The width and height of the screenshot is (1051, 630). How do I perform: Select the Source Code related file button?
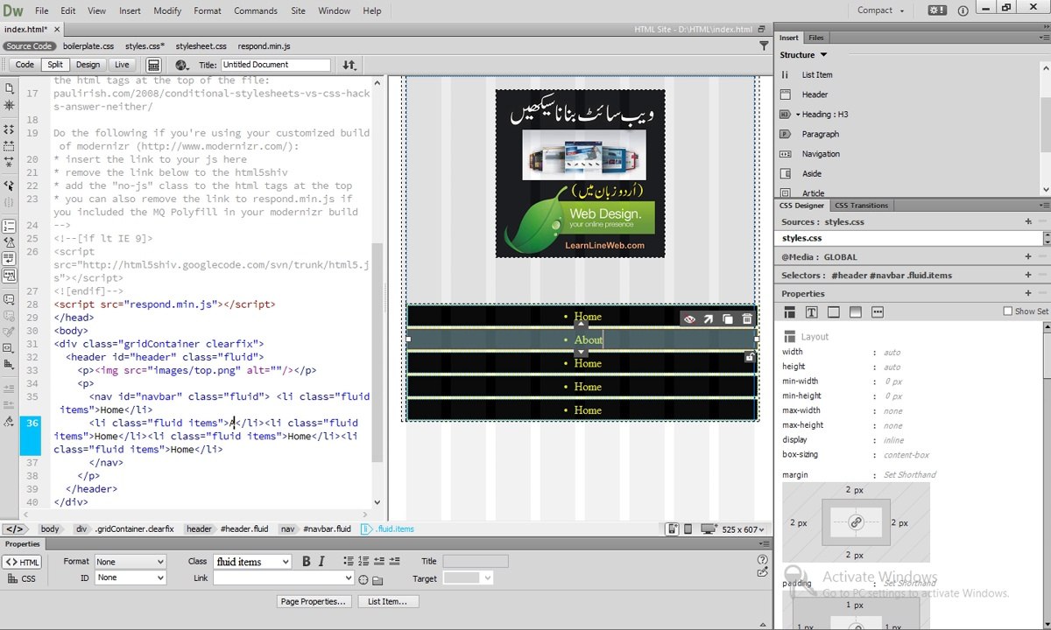click(x=29, y=46)
